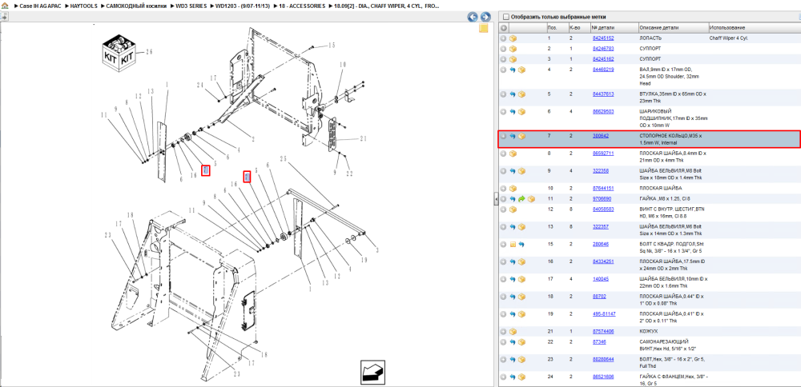This screenshot has width=801, height=387.
Task: Select 'ПЛОСКАЯ ШАЙБА' description of part 87644151
Action: [x=660, y=188]
